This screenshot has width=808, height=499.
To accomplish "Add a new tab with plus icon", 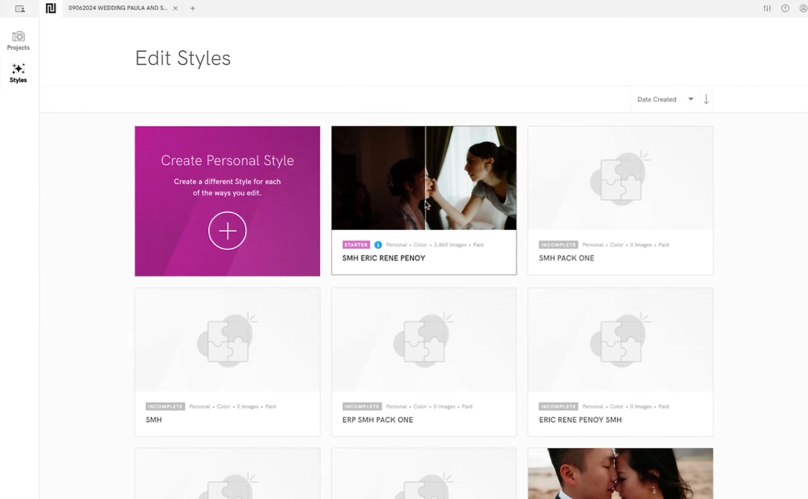I will 192,8.
